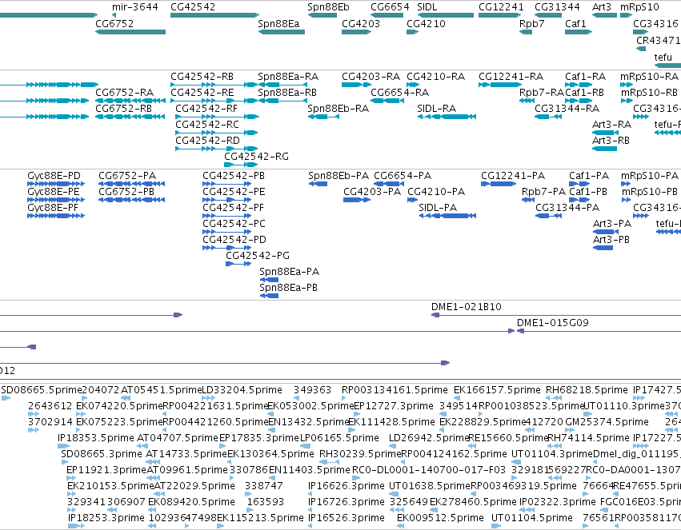Click the CG31344 gene arrow glyph

pyautogui.click(x=548, y=15)
